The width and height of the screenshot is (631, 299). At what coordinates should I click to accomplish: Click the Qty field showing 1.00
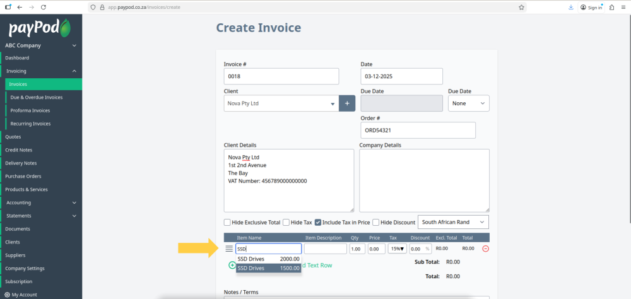coord(357,249)
